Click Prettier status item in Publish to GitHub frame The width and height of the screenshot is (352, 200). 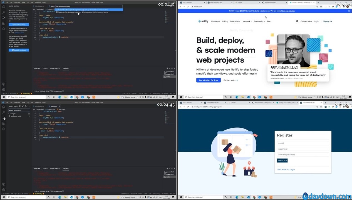tap(165, 93)
